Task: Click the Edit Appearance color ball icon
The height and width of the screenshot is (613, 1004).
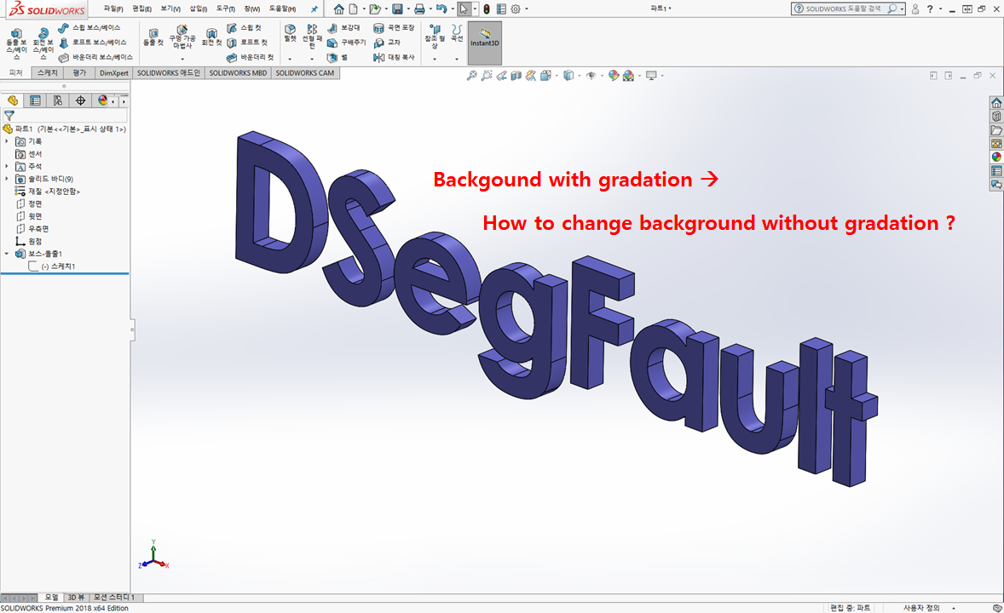Action: click(x=614, y=76)
